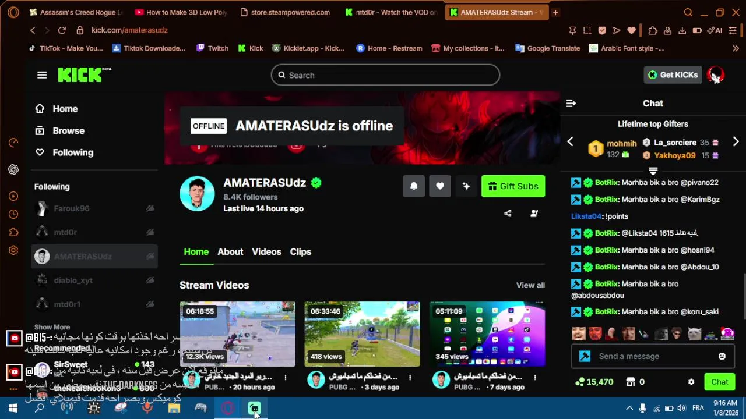This screenshot has height=419, width=746.
Task: Click the add-user icon near share
Action: [x=534, y=214]
